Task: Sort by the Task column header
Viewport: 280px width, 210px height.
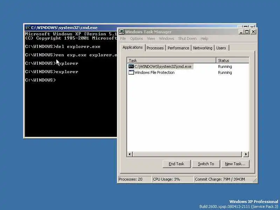Action: (x=171, y=61)
